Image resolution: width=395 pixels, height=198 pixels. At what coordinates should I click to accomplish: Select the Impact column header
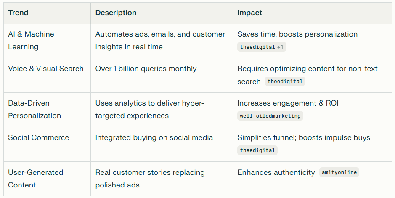point(249,13)
